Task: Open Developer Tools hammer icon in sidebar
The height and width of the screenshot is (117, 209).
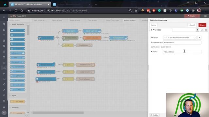Action: (x=4, y=90)
